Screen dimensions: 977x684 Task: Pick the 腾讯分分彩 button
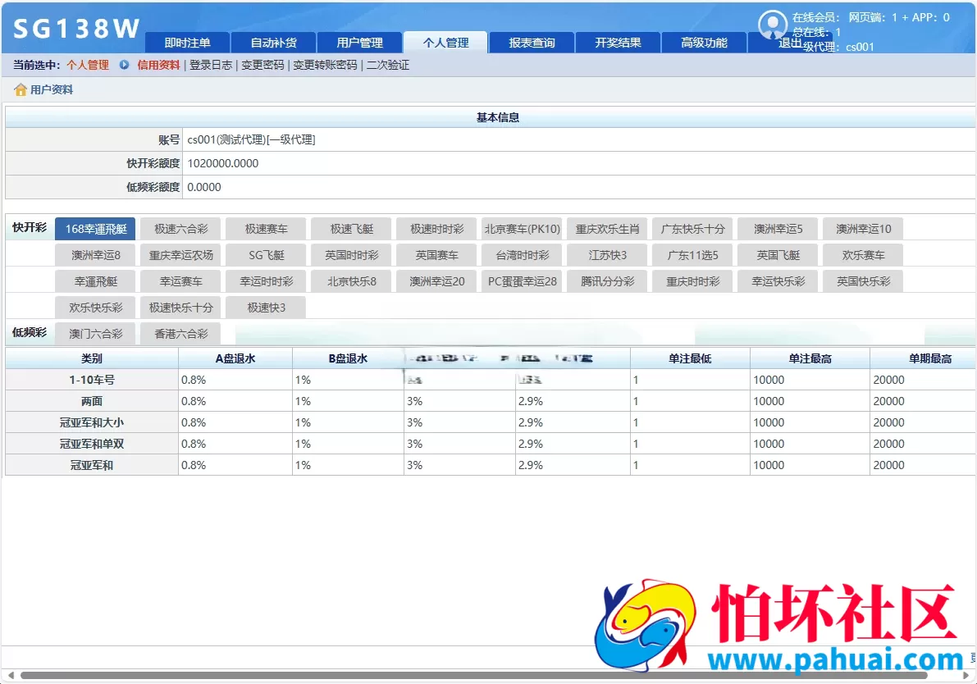tap(608, 281)
